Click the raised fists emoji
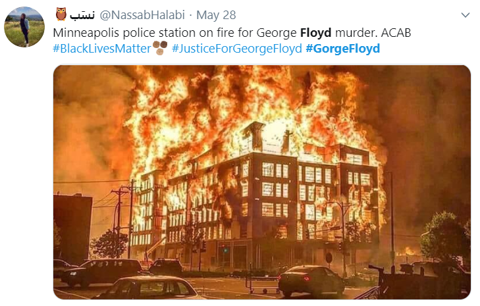 (160, 48)
